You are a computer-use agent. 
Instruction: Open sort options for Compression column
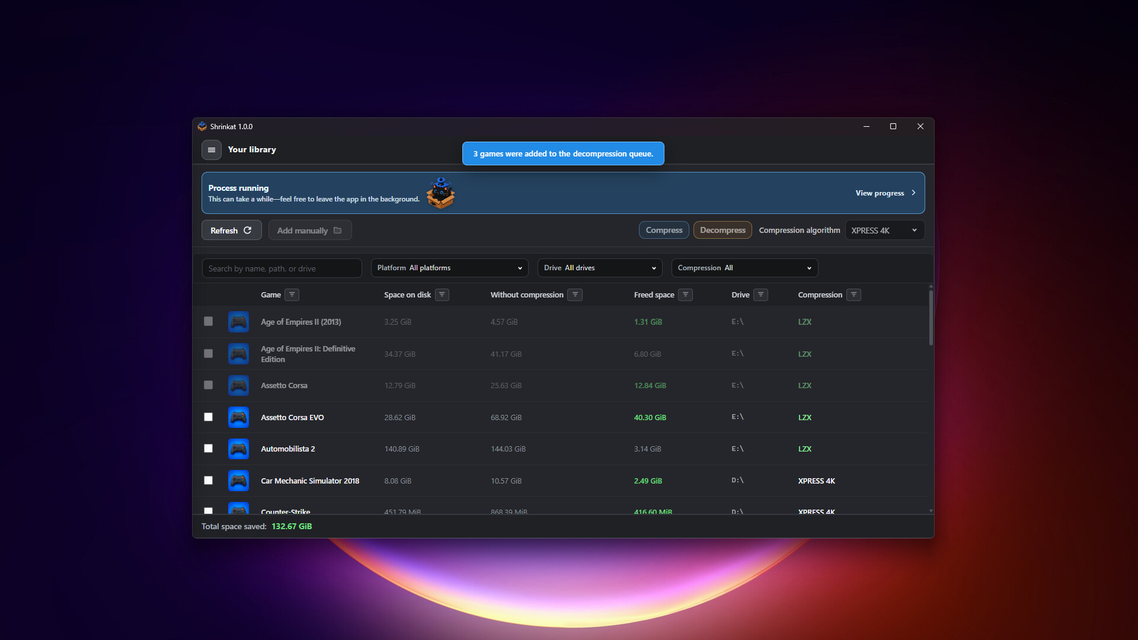pos(854,295)
